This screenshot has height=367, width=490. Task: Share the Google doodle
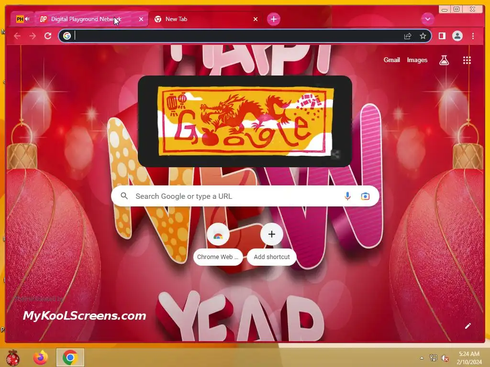click(x=335, y=154)
